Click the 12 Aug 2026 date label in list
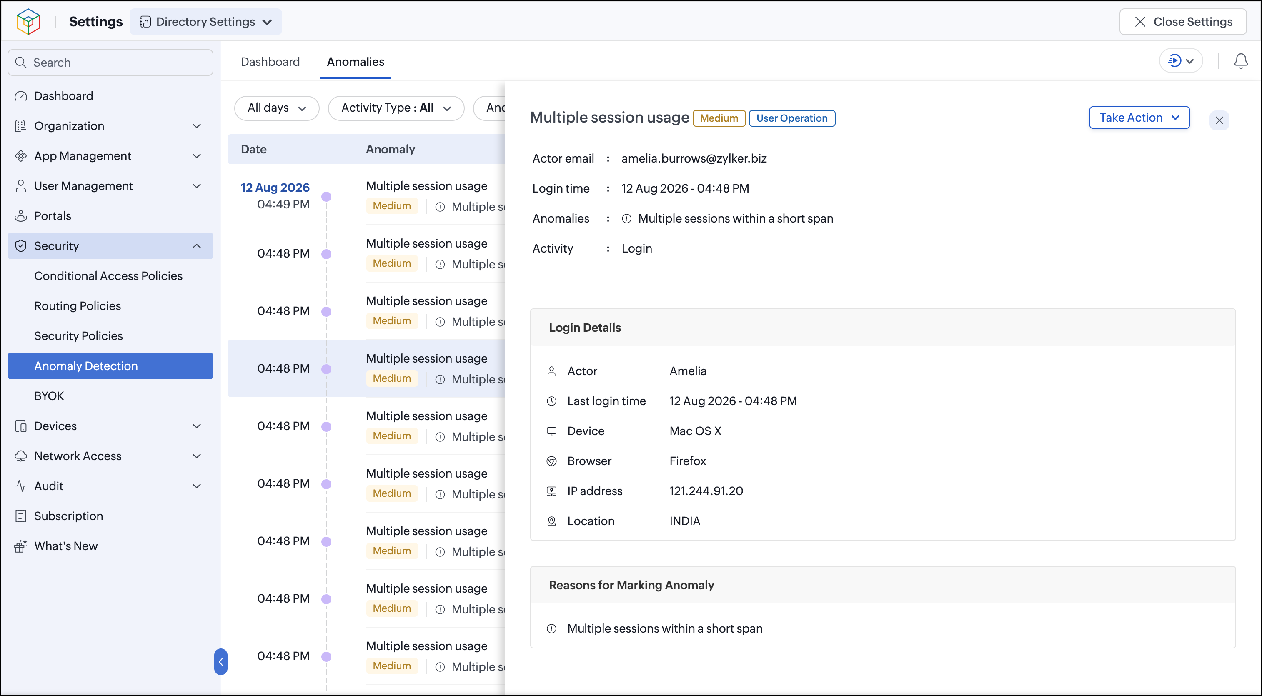1262x696 pixels. 275,188
